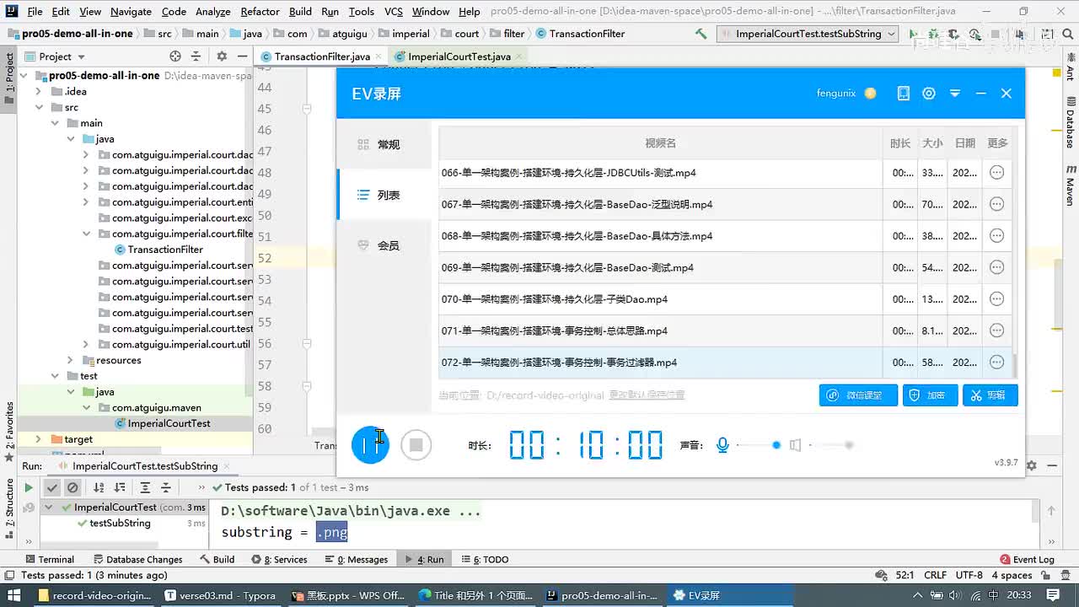Screen dimensions: 1079x607
Task: Collapse the pro05-demo-all-in-one project root
Action: pyautogui.click(x=24, y=75)
